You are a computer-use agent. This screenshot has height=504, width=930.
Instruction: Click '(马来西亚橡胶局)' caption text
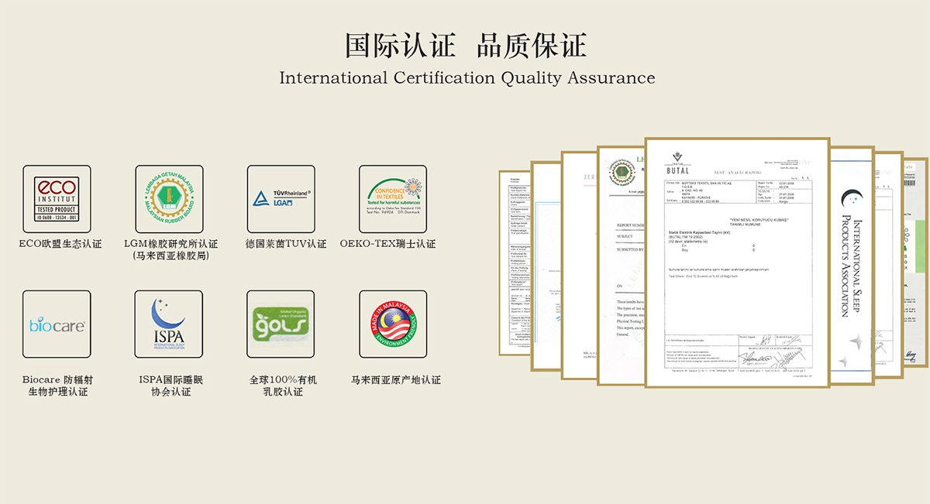[170, 255]
